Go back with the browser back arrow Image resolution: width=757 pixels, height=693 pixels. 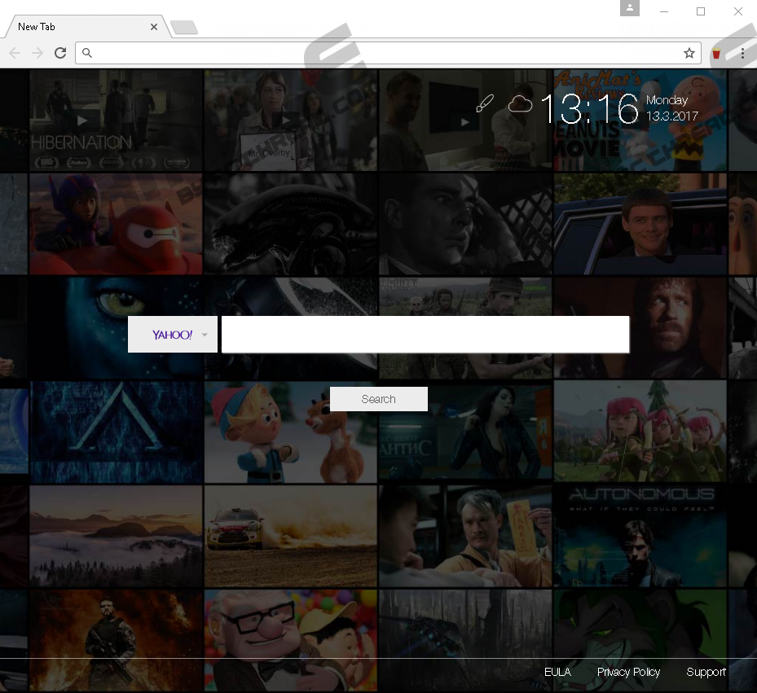[x=15, y=53]
